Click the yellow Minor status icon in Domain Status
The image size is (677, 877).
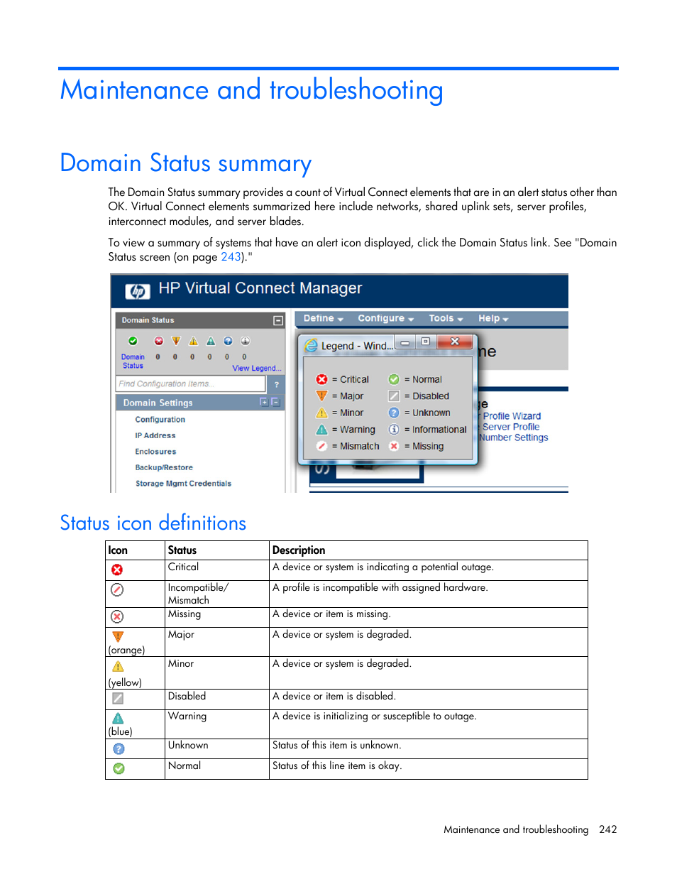(193, 341)
